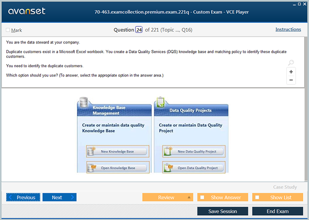The height and width of the screenshot is (220, 309).
Task: Close the VCE Player window
Action: click(305, 4)
